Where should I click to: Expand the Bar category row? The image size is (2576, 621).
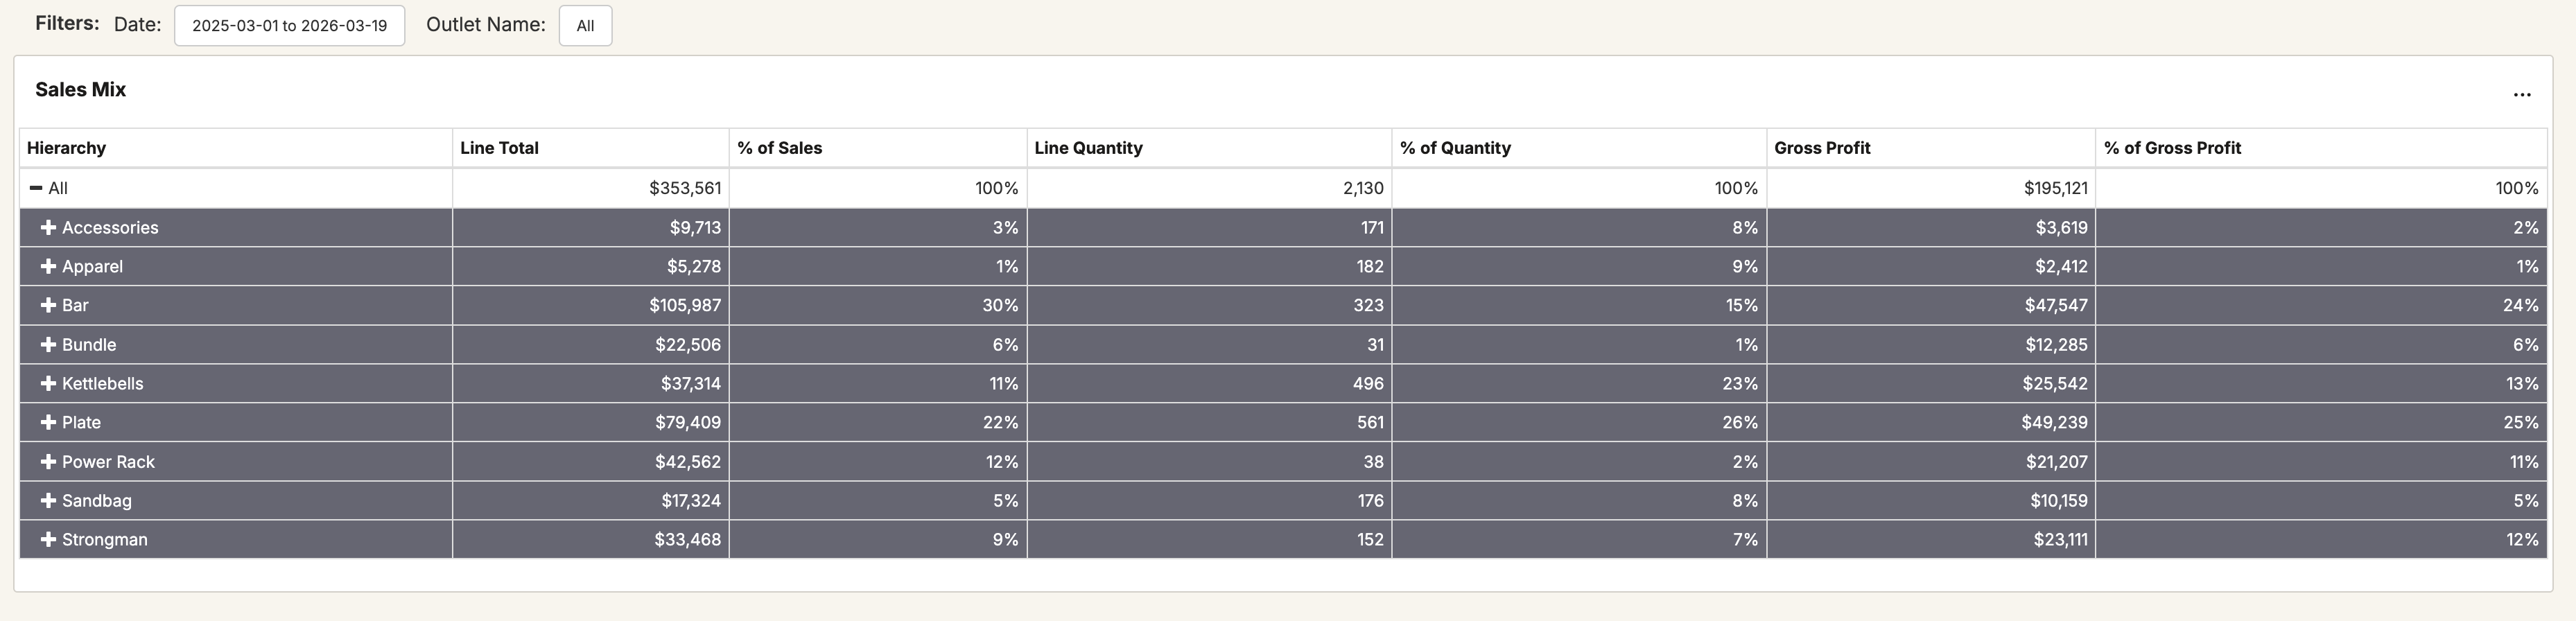pos(48,306)
